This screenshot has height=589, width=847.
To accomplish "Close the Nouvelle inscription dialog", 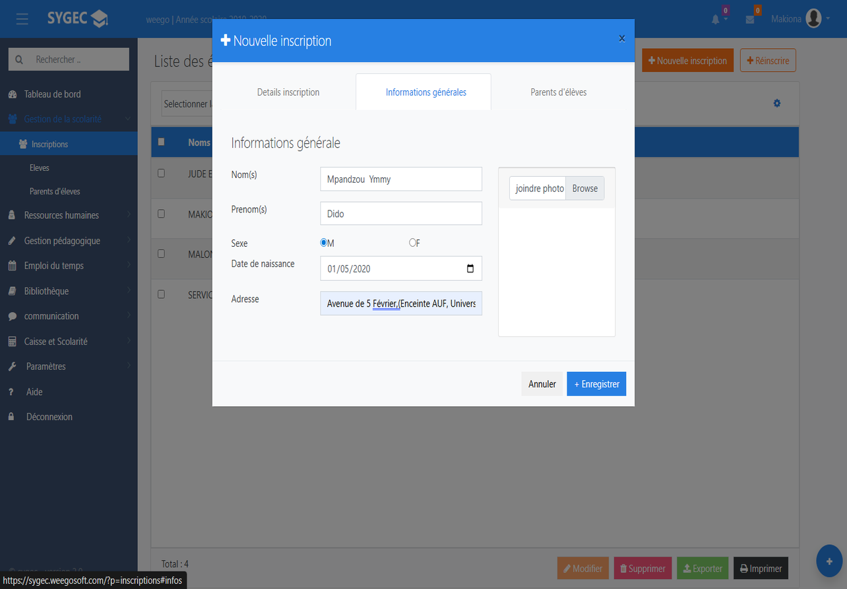I will pyautogui.click(x=621, y=39).
